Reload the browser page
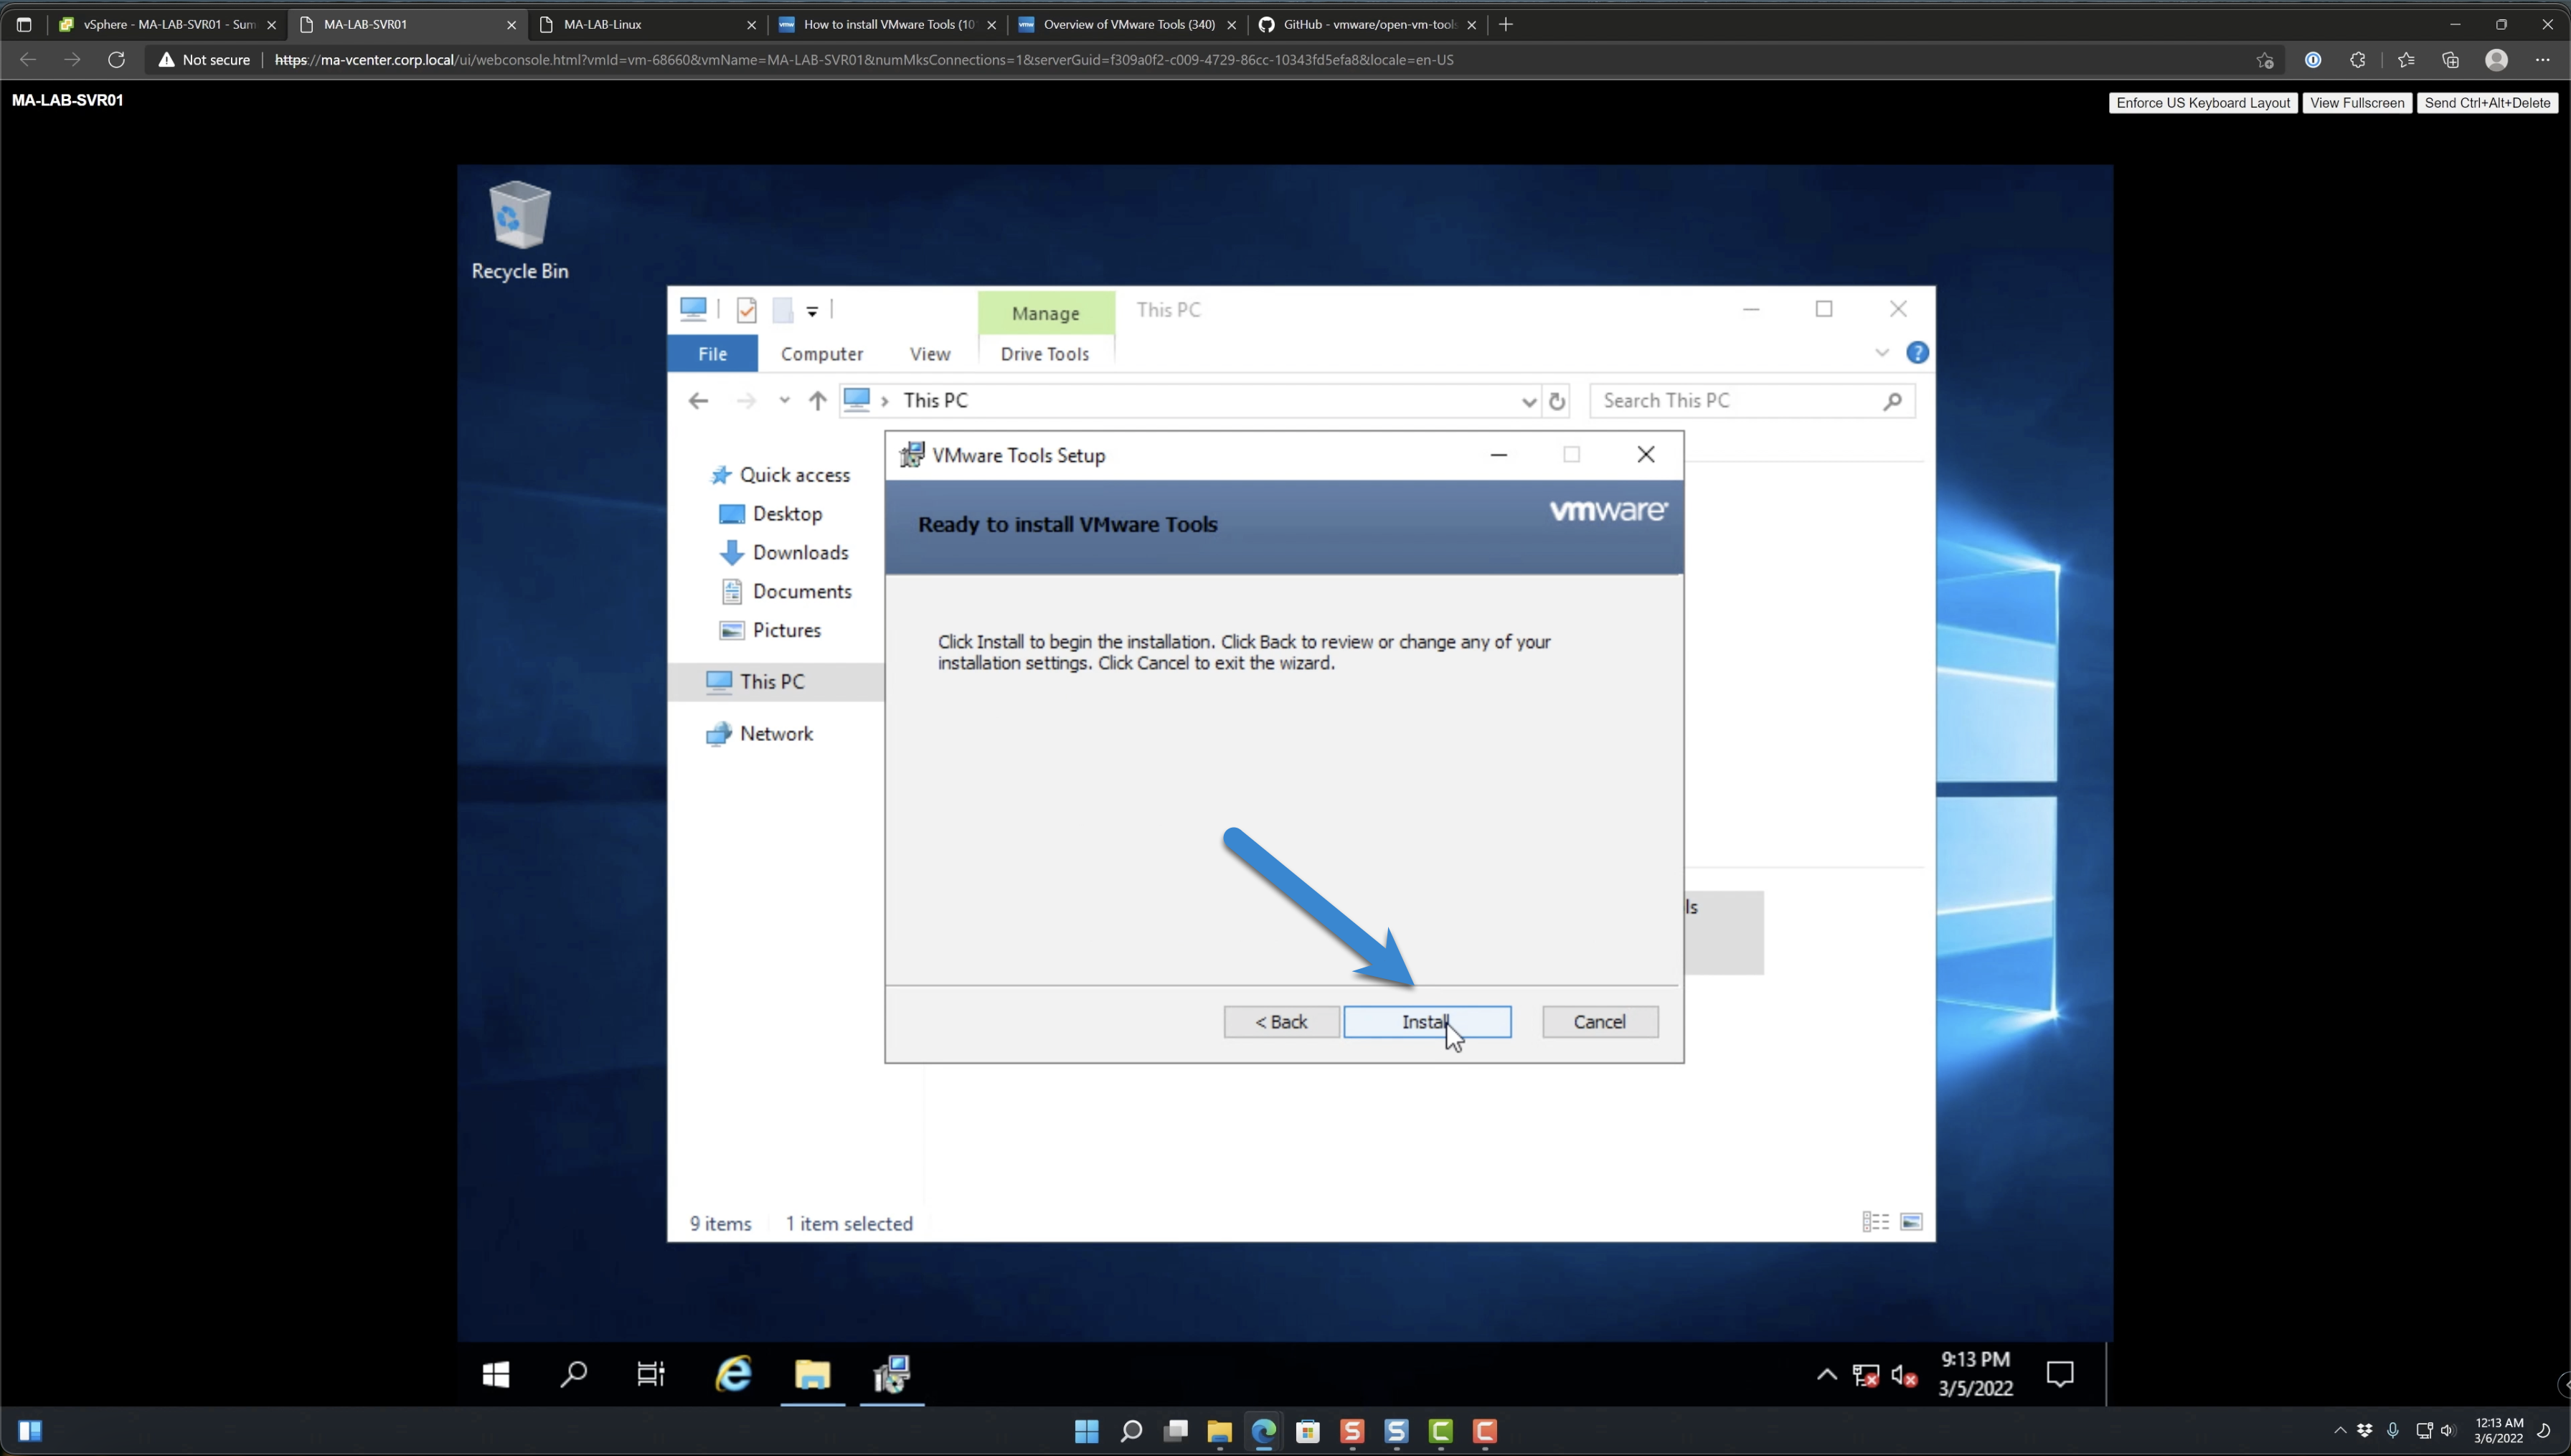Screen dimensions: 2571x1456 (x=116, y=60)
